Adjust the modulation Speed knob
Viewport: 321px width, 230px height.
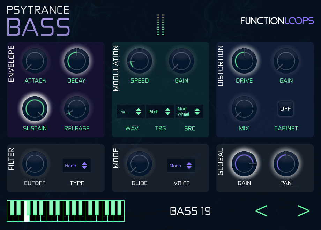[140, 61]
